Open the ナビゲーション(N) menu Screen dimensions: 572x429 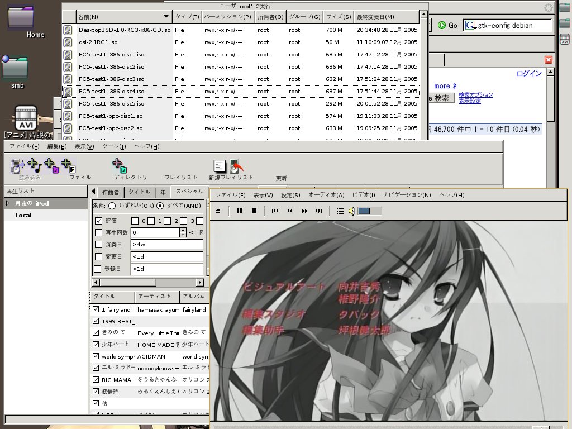click(407, 195)
